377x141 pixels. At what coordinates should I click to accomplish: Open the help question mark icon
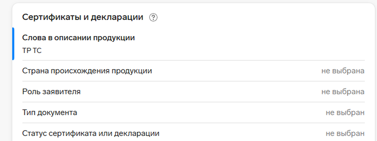[153, 18]
